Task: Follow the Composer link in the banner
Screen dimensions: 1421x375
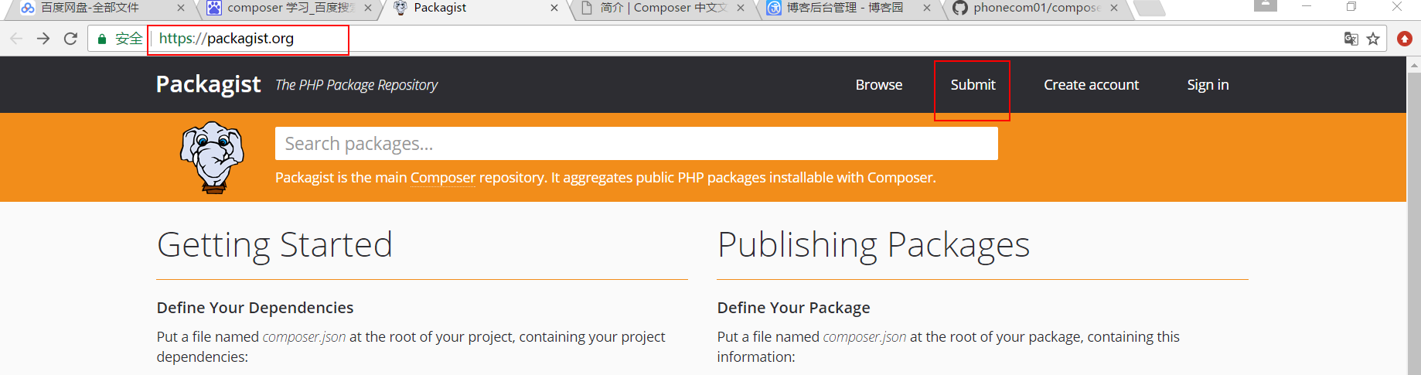Action: (x=443, y=178)
